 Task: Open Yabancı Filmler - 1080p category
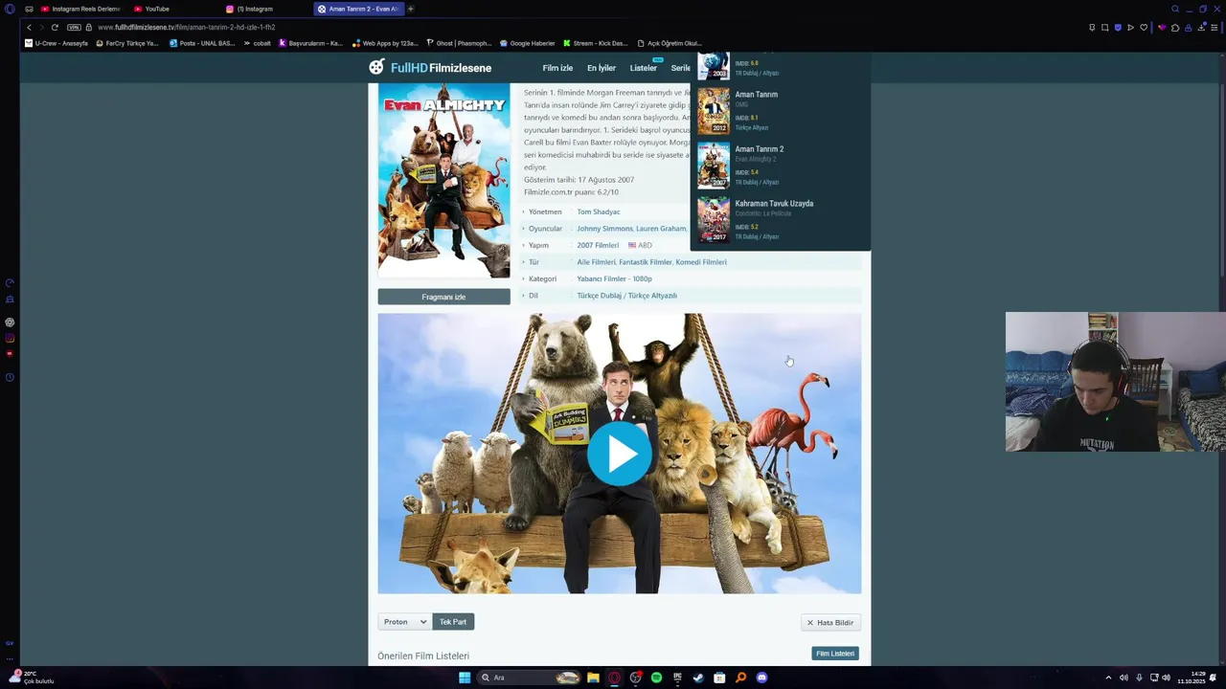click(614, 278)
